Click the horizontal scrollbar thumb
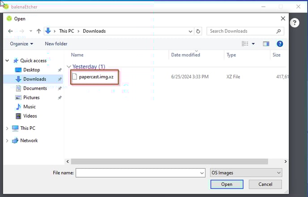The height and width of the screenshot is (197, 308). [x=169, y=162]
